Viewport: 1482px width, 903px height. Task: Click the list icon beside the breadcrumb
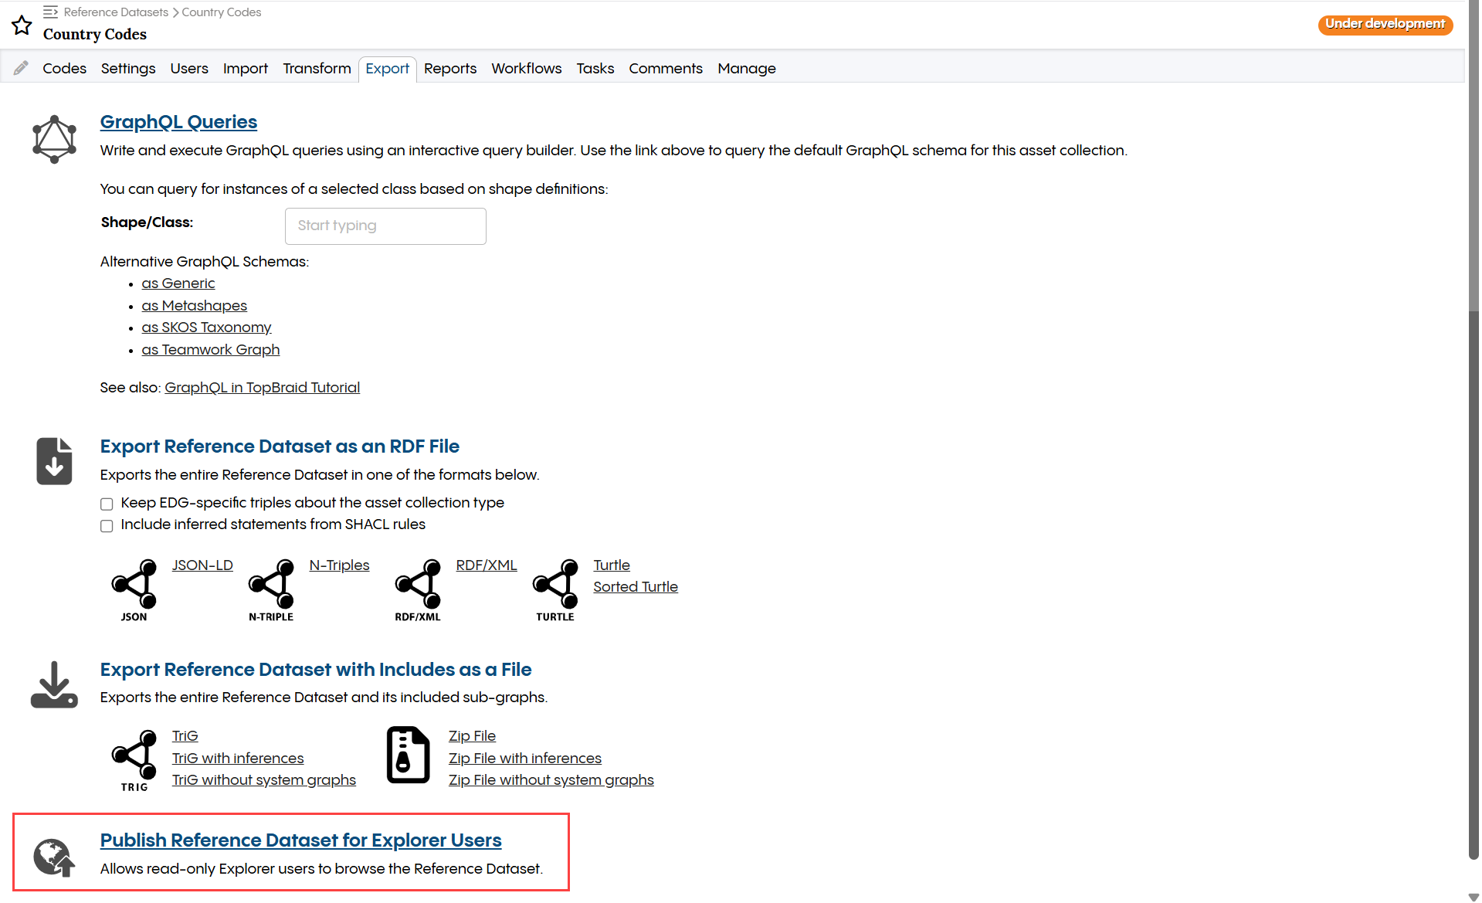pos(51,11)
